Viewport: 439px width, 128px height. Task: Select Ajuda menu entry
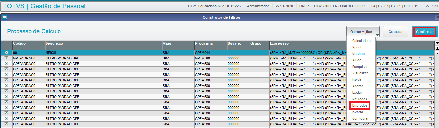click(356, 60)
